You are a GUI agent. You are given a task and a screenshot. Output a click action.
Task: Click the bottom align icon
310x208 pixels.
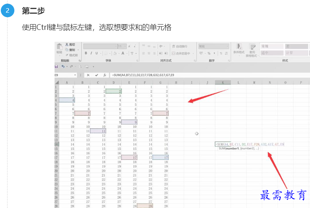[x=154, y=46]
